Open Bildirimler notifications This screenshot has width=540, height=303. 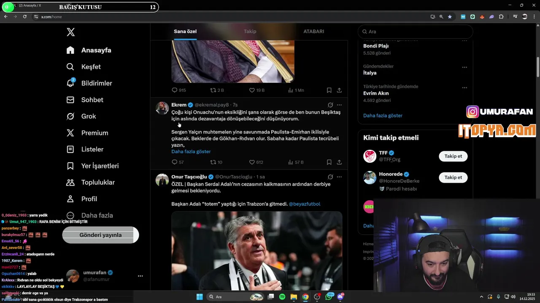click(89, 83)
